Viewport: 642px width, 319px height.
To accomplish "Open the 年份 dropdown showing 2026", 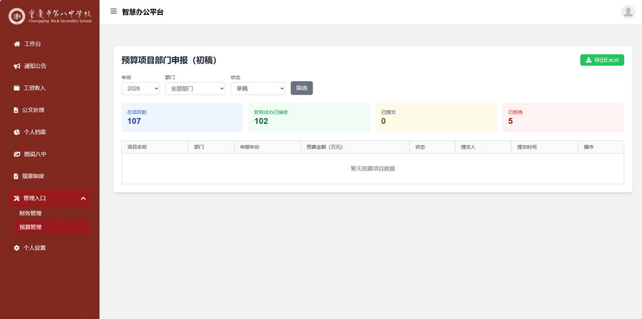I will coord(140,88).
